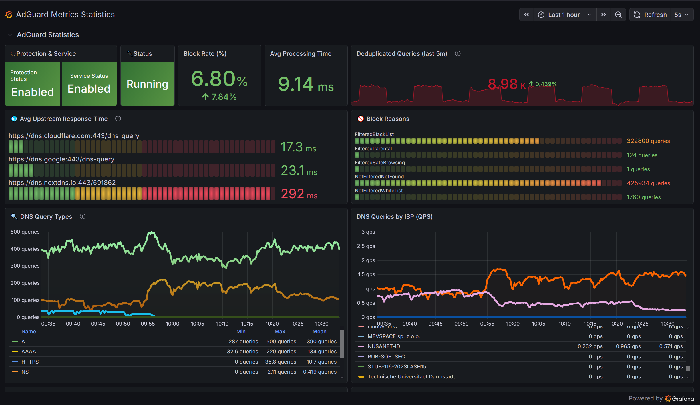Click info icon on Avg Upstream Response Time
Image resolution: width=700 pixels, height=405 pixels.
[x=118, y=119]
